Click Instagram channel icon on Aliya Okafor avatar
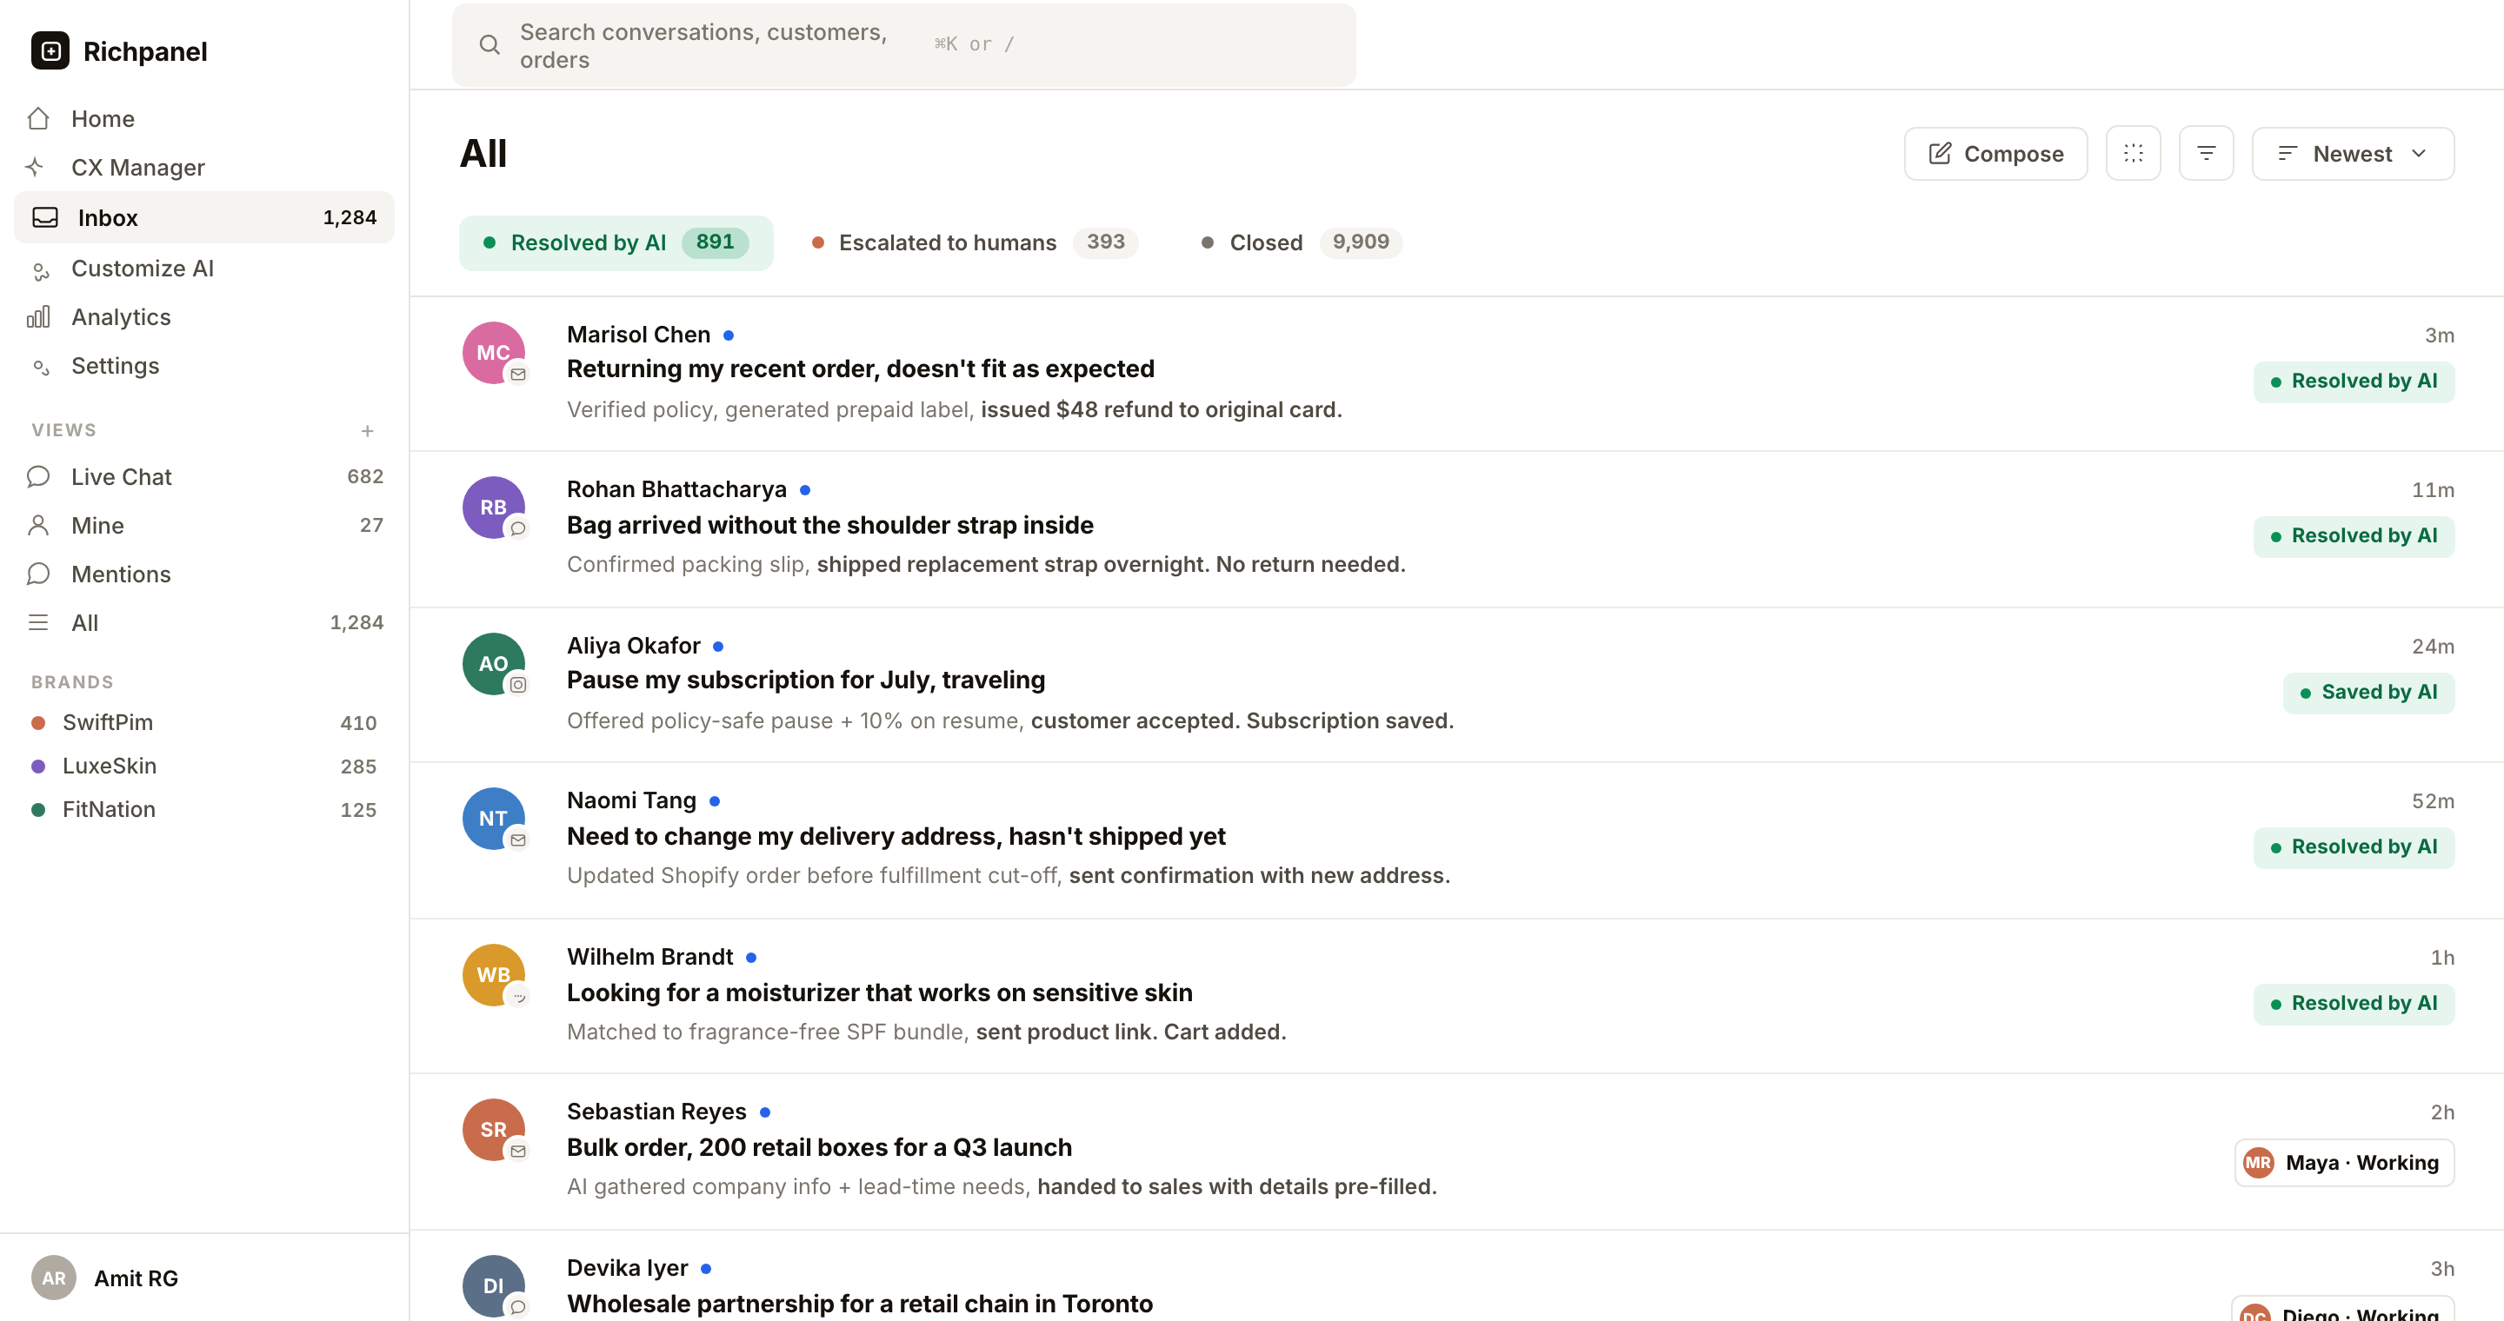Viewport: 2504px width, 1321px height. click(x=518, y=685)
